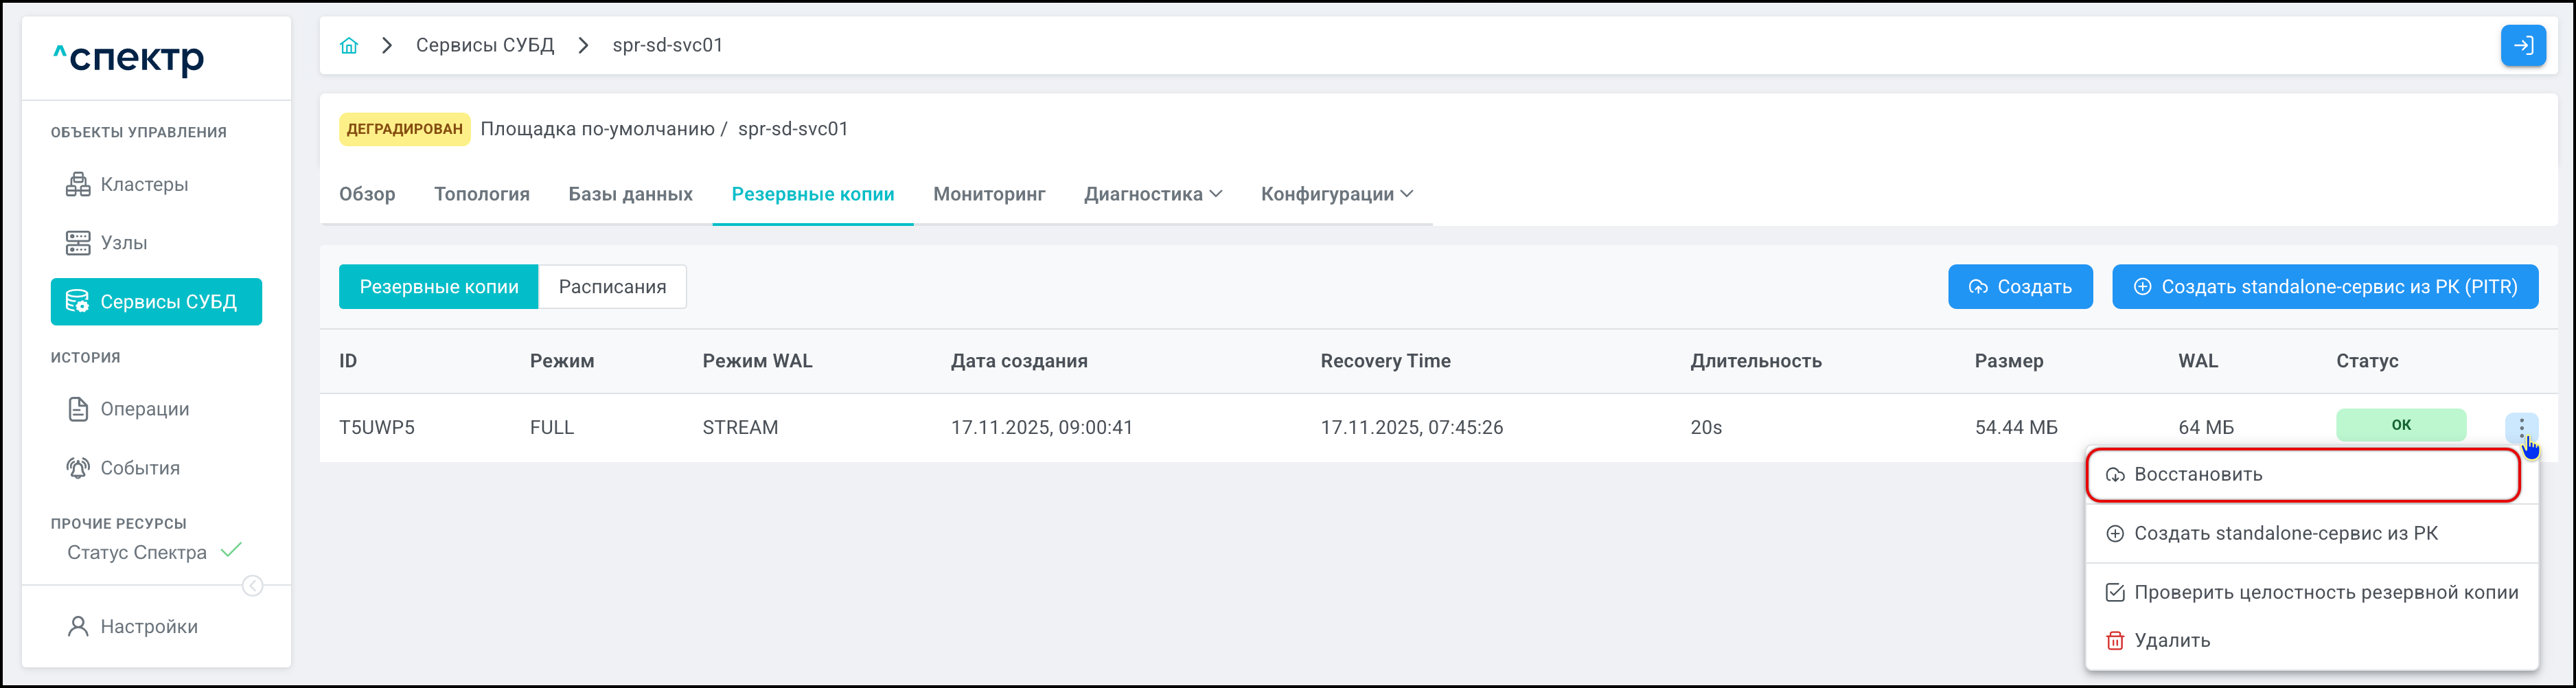Click Создать standalone-сервис из РК (PITR) button
The width and height of the screenshot is (2576, 688).
click(x=2324, y=287)
